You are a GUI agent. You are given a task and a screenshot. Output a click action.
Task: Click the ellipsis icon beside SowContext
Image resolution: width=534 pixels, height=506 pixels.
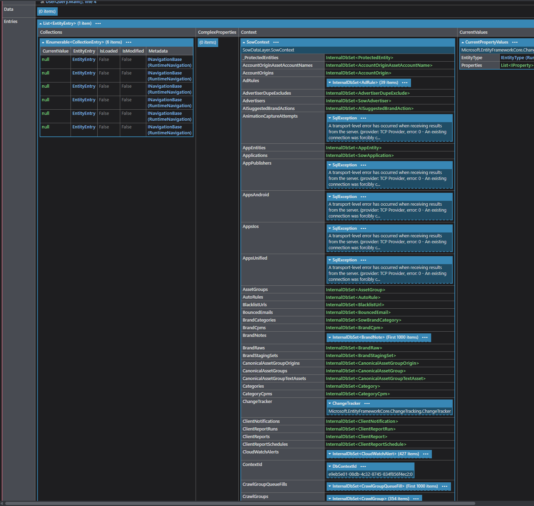point(276,42)
